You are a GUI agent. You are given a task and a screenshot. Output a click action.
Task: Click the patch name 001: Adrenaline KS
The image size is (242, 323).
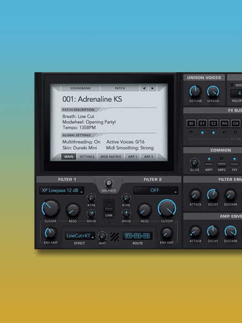point(92,99)
